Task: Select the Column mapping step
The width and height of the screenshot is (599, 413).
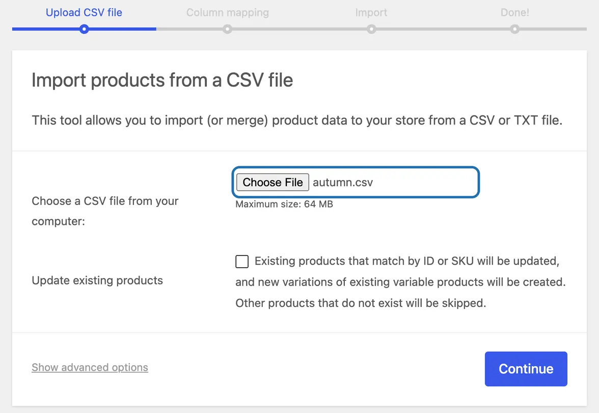Action: coord(228,13)
